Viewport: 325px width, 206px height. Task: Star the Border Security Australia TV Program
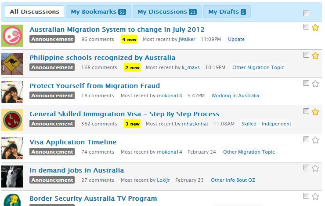tap(315, 196)
